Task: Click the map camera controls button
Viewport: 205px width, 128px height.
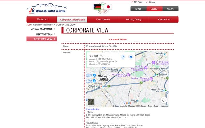Action: [x=164, y=100]
